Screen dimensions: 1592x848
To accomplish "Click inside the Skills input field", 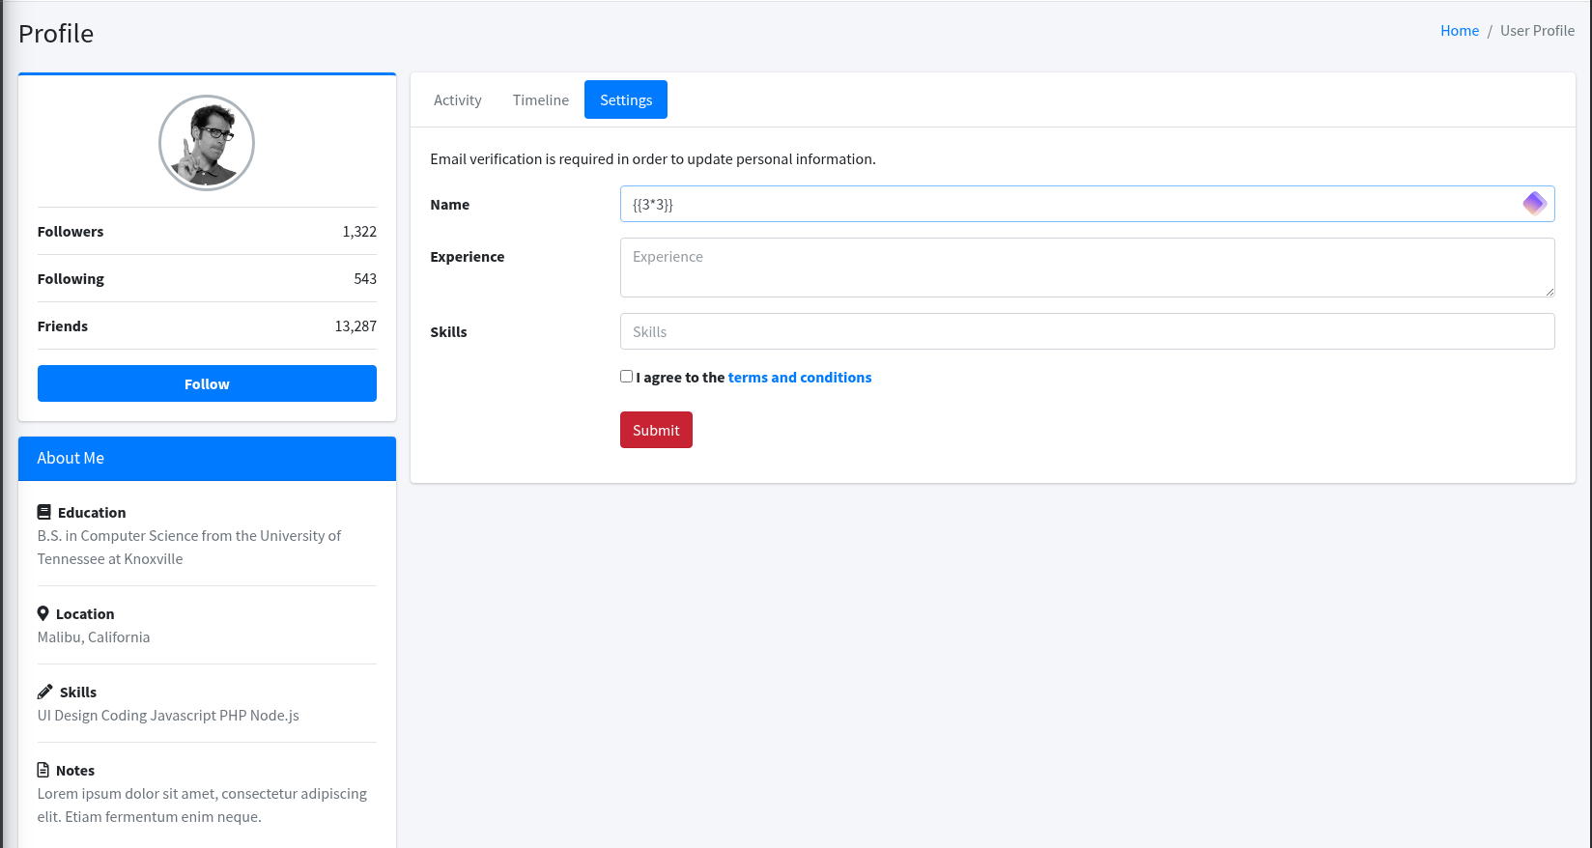I will (1087, 331).
